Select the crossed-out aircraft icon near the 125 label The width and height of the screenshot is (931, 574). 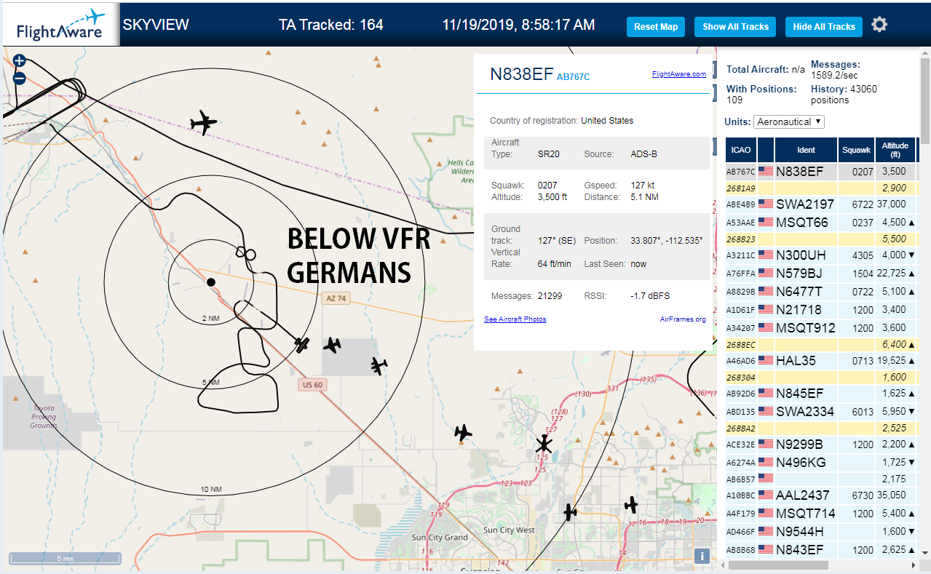[543, 443]
